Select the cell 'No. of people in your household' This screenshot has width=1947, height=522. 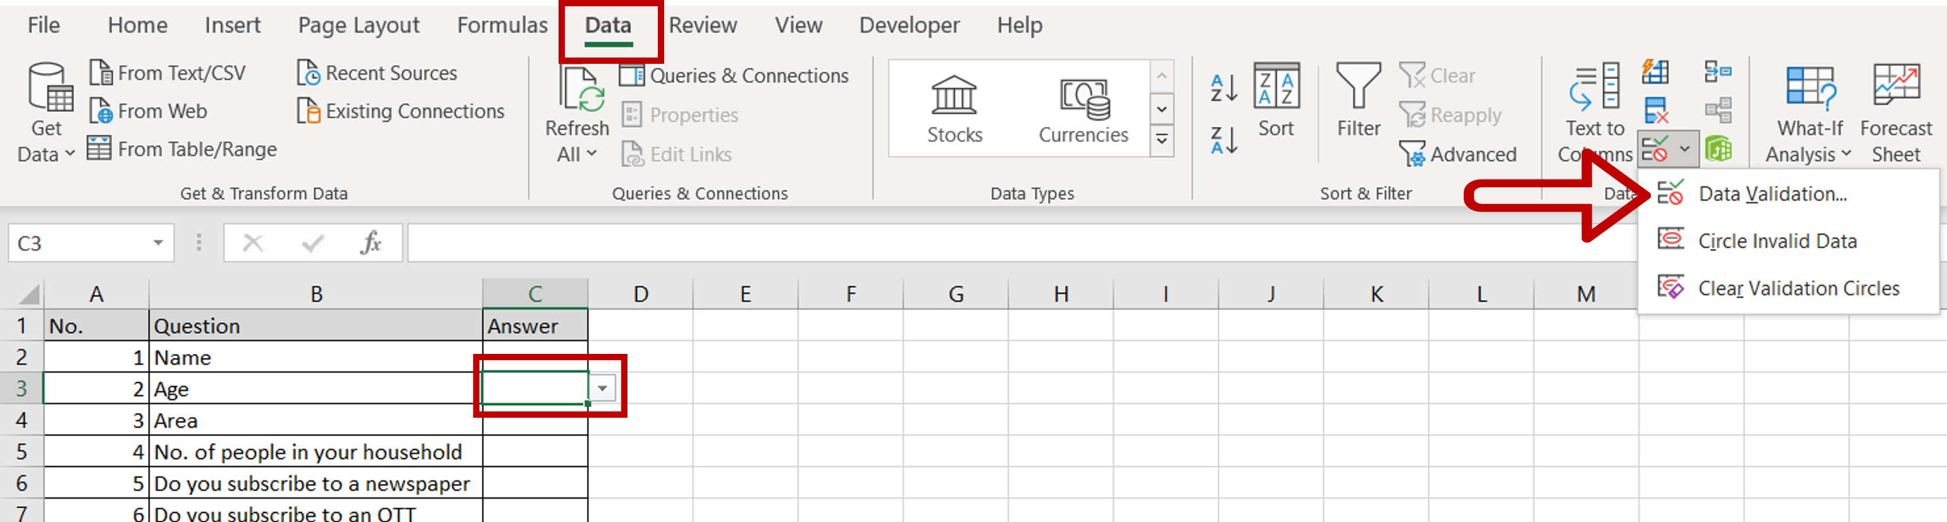(316, 452)
